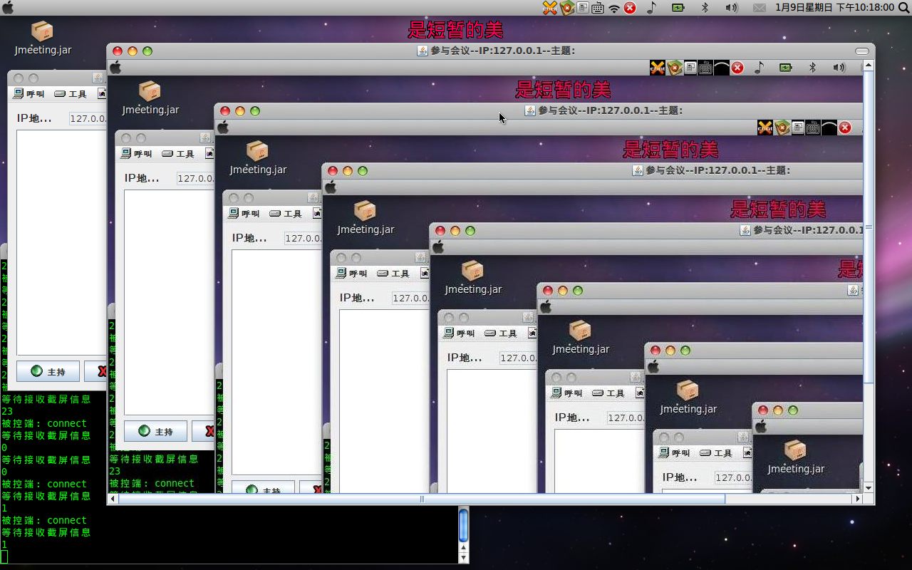Image resolution: width=912 pixels, height=570 pixels.
Task: Click the mail envelope icon in the top menu bar
Action: pos(760,8)
